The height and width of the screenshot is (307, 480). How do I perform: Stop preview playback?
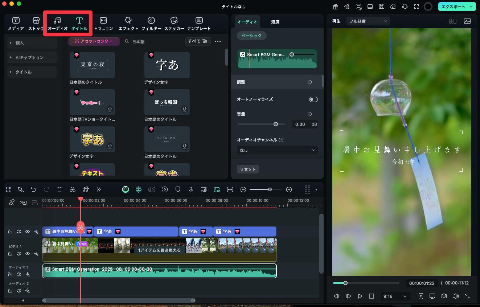point(372,296)
